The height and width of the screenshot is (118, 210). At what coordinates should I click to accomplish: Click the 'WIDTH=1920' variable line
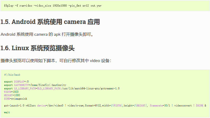pyautogui.click(x=11, y=92)
